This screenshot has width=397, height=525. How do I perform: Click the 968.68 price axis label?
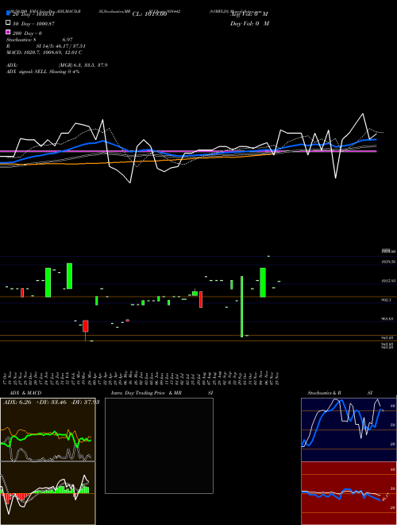387,319
